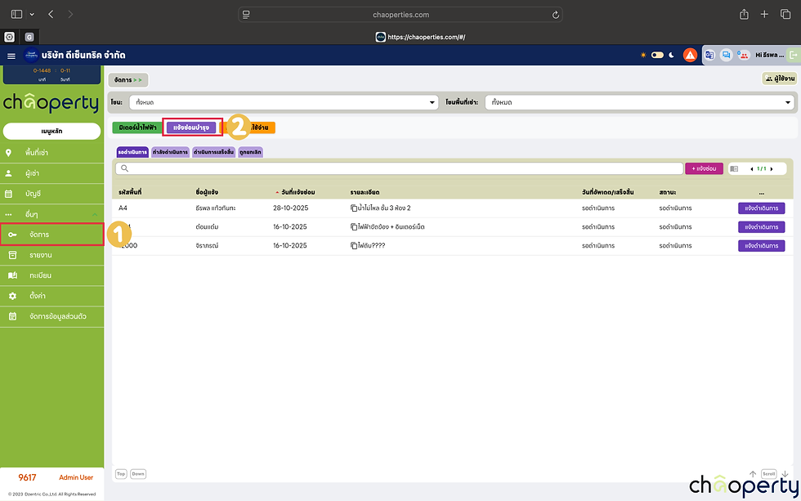This screenshot has width=801, height=501.
Task: Click the สถานะ column header
Action: click(667, 193)
